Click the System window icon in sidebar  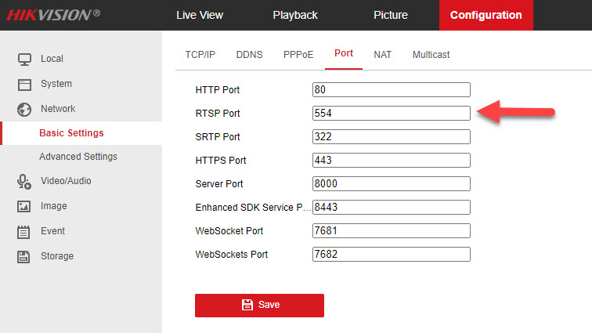coord(24,84)
